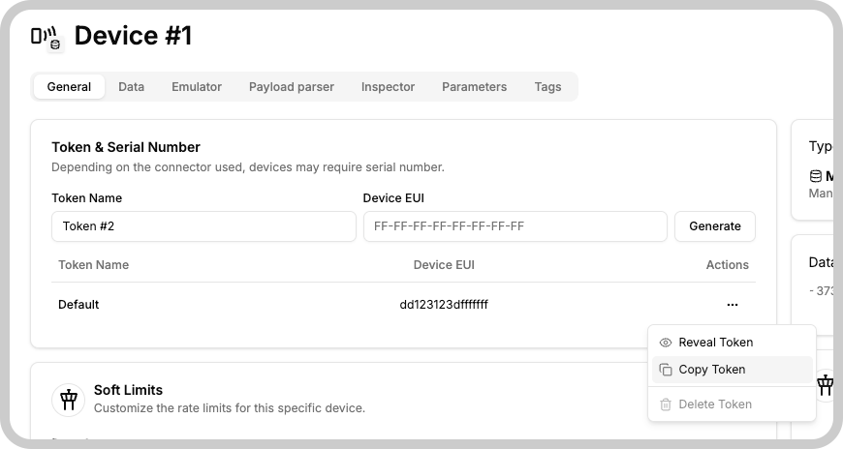Click the Soft Limits tower icon

pos(68,400)
